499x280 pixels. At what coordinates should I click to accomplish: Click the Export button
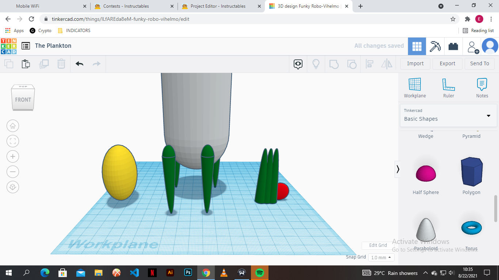[x=447, y=63]
